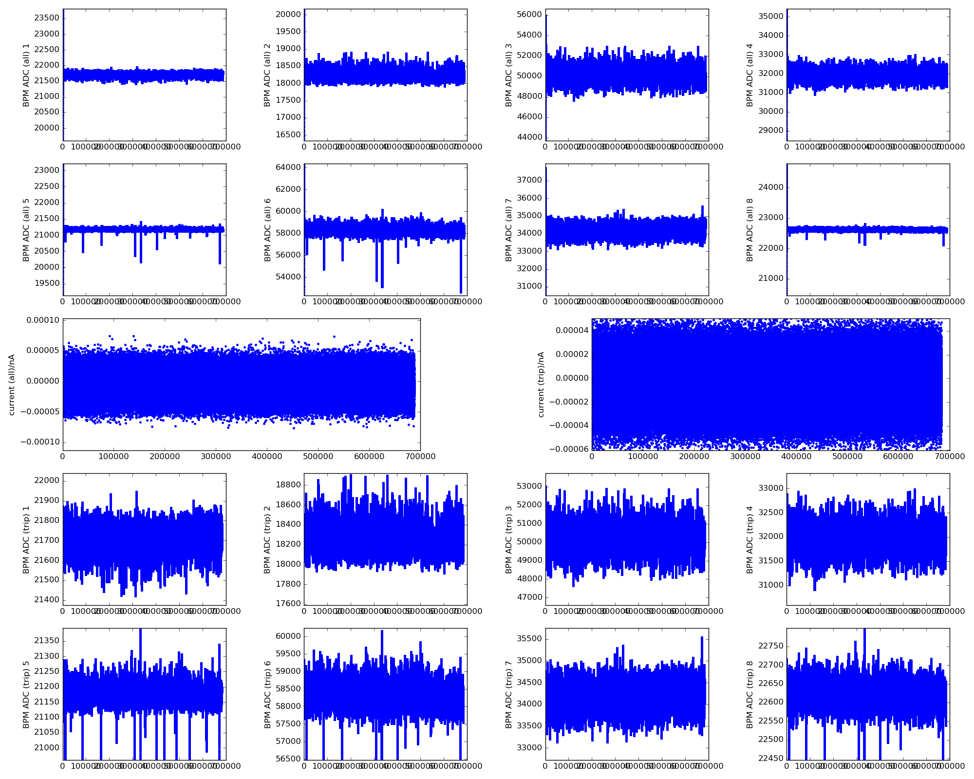Click the 35500 tick on BPM ADC (trip) 7
974x779 pixels.
(x=529, y=639)
